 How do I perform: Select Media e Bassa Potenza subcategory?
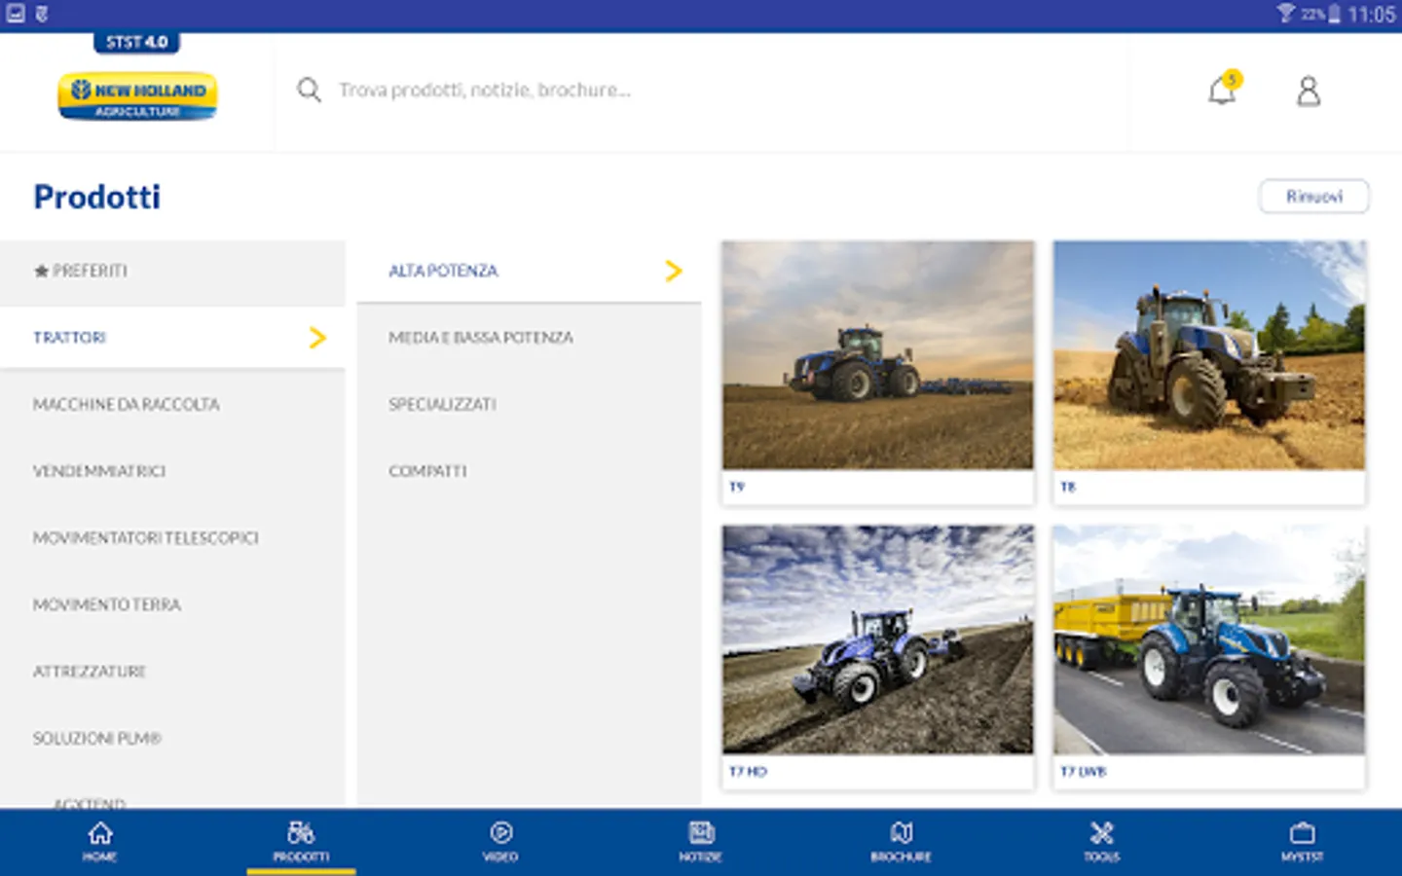tap(529, 338)
